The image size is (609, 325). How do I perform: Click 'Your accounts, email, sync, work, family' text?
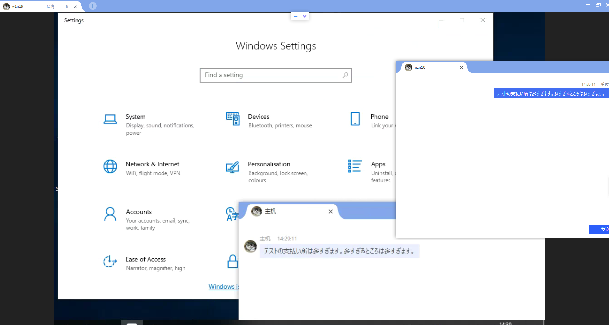pyautogui.click(x=158, y=224)
